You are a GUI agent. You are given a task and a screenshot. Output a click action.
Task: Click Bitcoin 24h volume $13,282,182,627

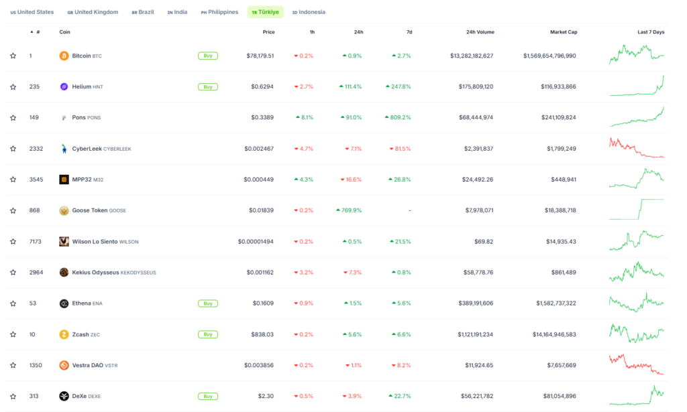[472, 56]
